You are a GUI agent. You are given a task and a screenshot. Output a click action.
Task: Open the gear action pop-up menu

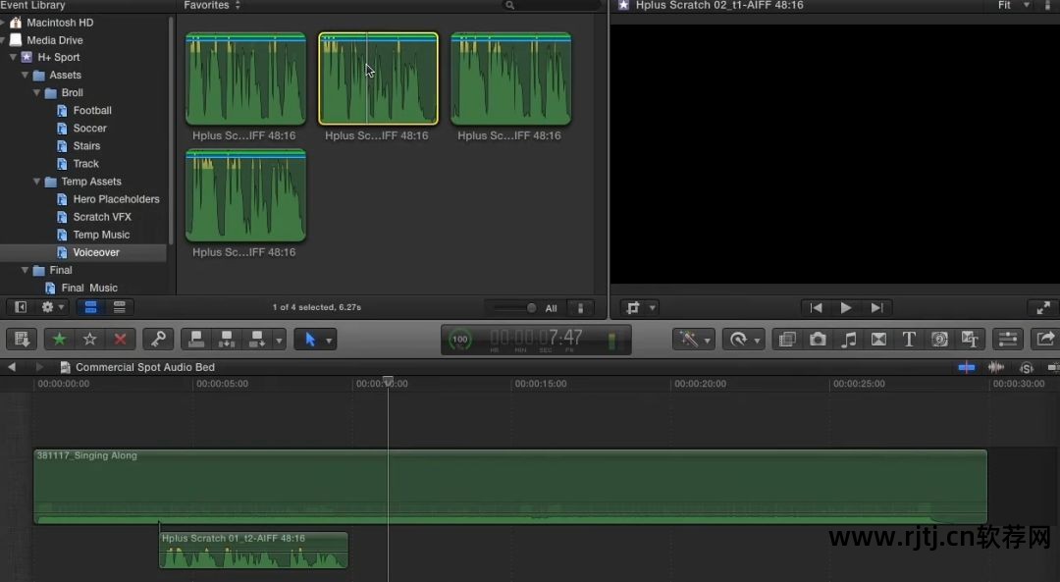(x=52, y=307)
